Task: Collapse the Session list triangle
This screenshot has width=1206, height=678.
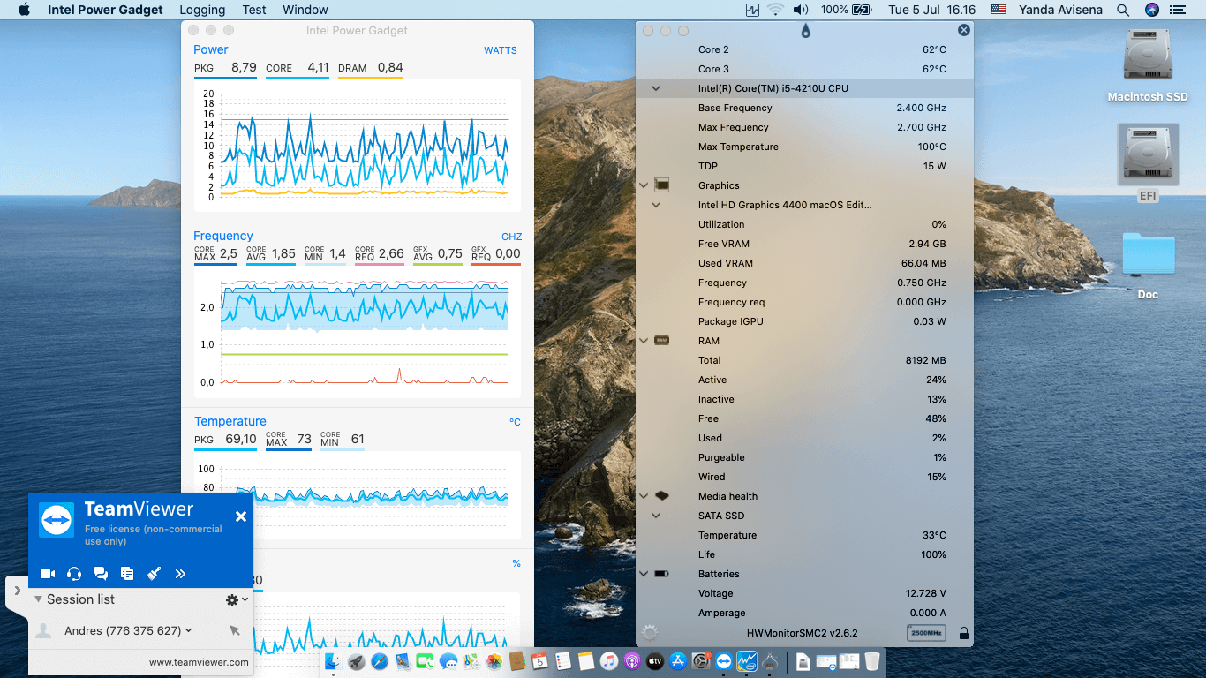Action: pos(39,599)
